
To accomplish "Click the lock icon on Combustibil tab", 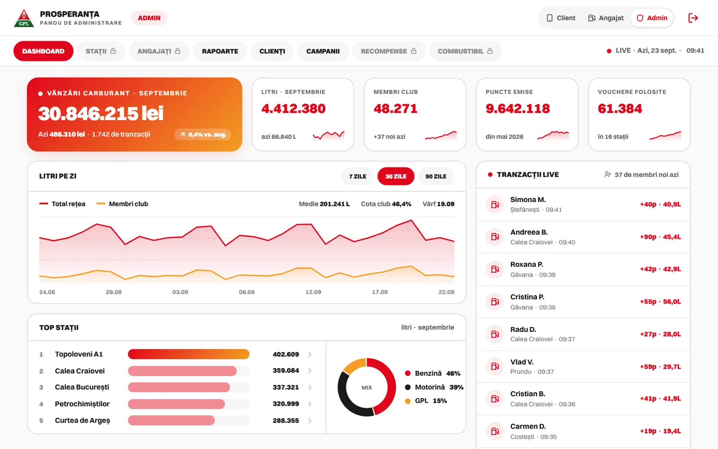I will [x=490, y=51].
